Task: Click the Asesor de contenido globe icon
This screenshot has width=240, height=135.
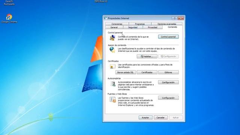Action: 112,50
